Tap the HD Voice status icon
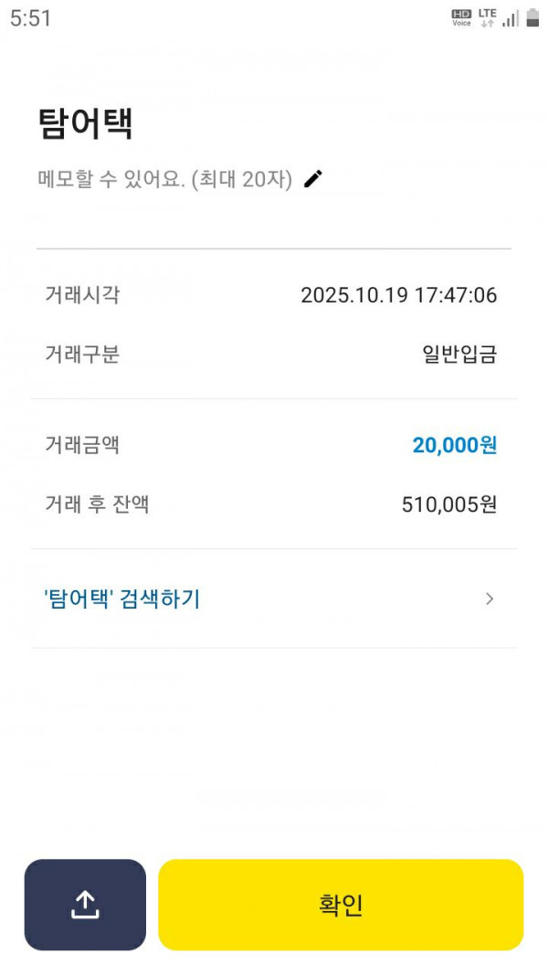This screenshot has height=975, width=548. point(461,17)
